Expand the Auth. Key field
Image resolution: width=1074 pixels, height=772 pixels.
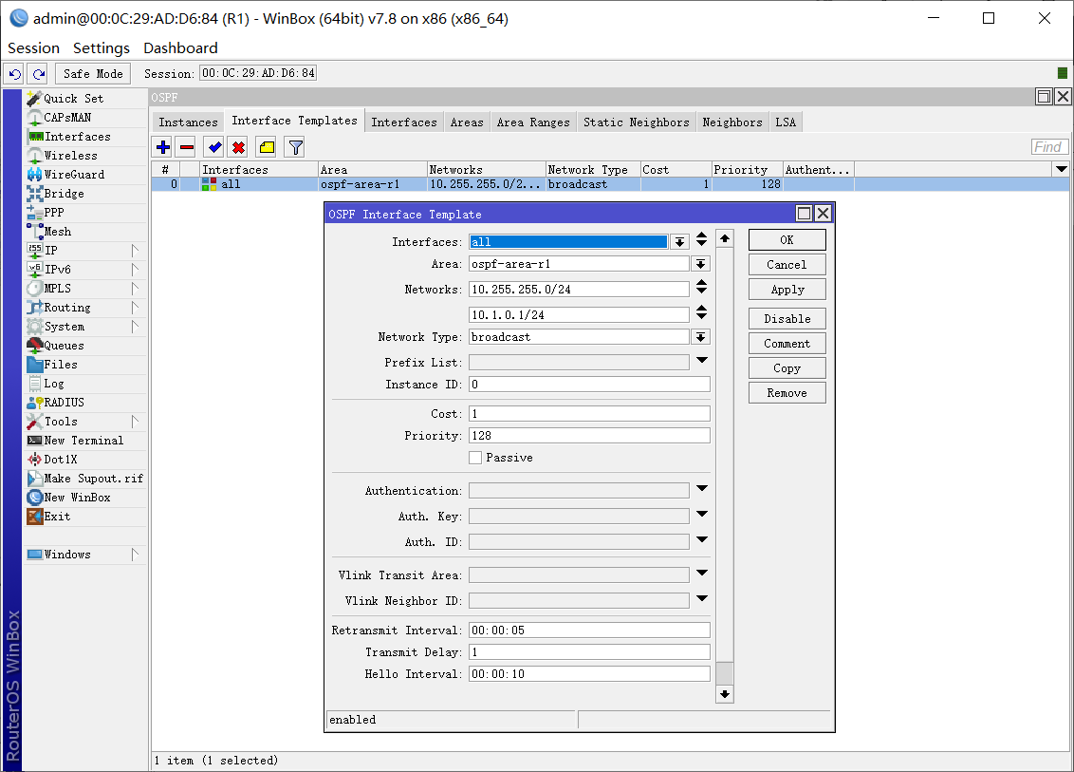701,515
